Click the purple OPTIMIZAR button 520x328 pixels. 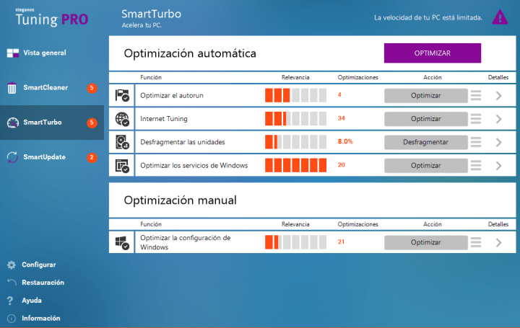tap(433, 53)
